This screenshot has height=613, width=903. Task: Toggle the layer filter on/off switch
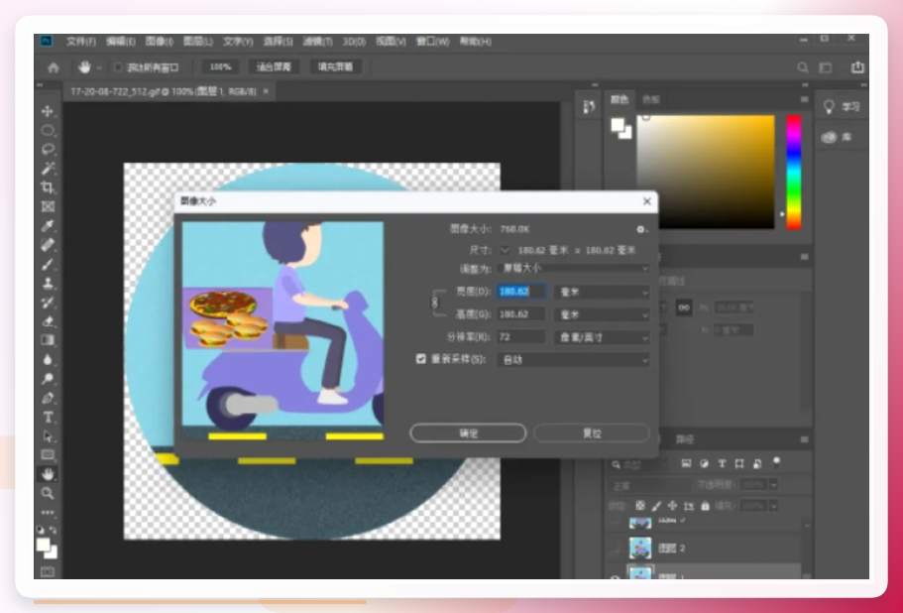776,461
